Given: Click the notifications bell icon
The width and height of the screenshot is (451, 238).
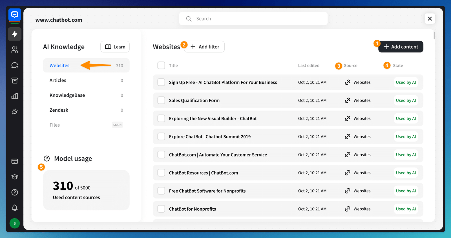Looking at the screenshot, I should [x=15, y=208].
